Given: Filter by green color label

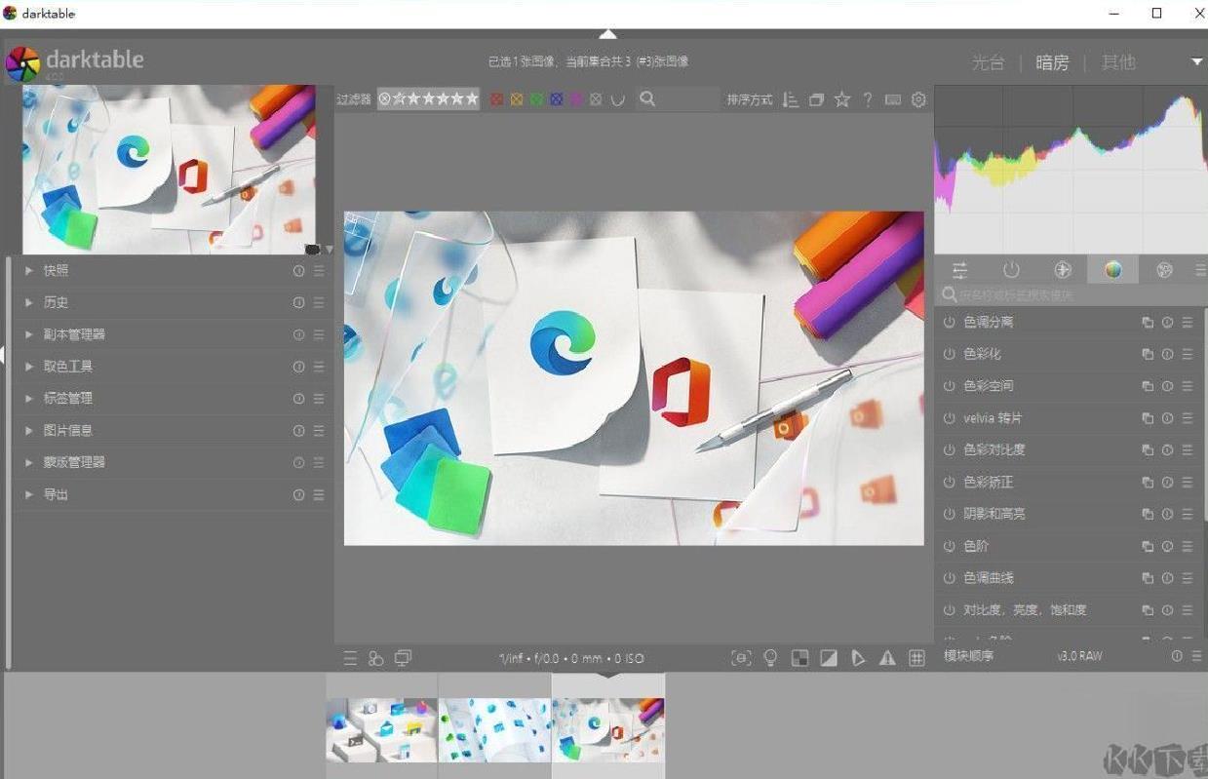Looking at the screenshot, I should (x=536, y=99).
